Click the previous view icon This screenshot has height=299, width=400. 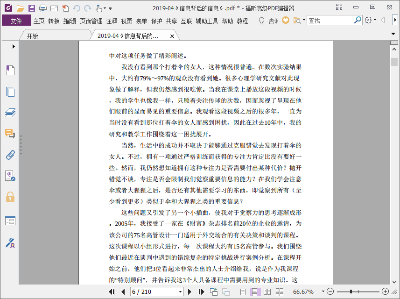click(213, 292)
